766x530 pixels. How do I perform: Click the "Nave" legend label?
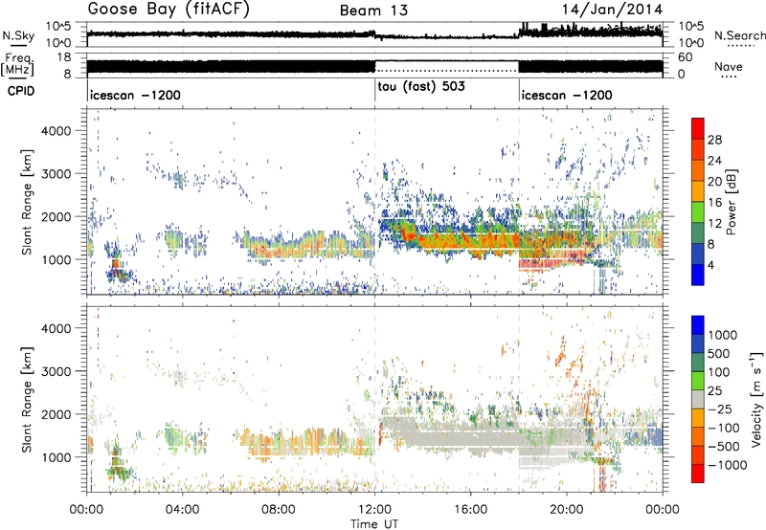click(x=729, y=67)
